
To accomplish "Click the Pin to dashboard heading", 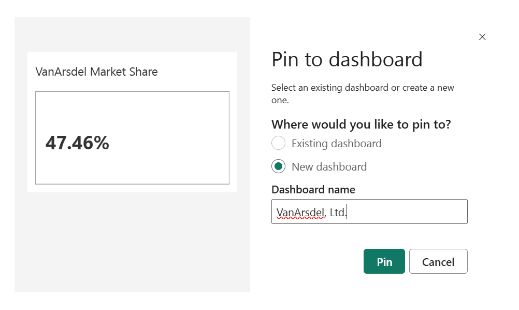I will click(347, 60).
